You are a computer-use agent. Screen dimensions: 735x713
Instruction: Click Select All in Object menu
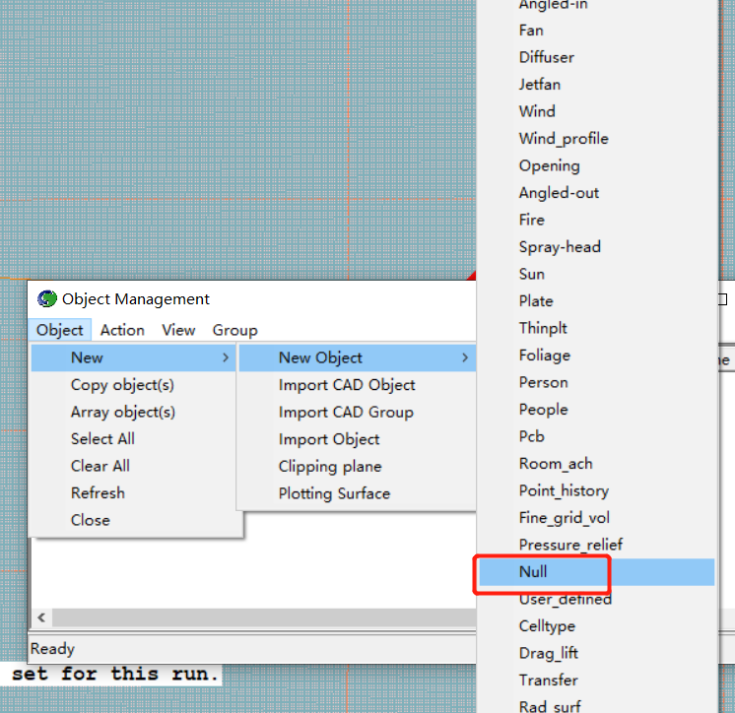pos(133,439)
